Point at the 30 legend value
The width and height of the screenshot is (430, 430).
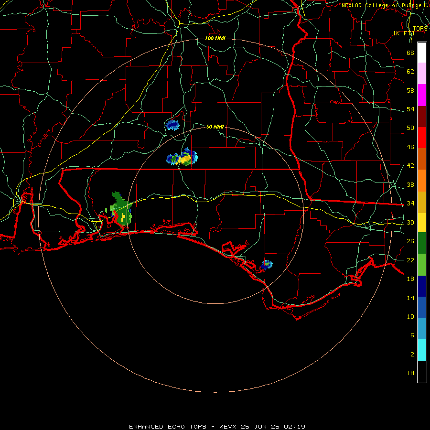pyautogui.click(x=410, y=222)
